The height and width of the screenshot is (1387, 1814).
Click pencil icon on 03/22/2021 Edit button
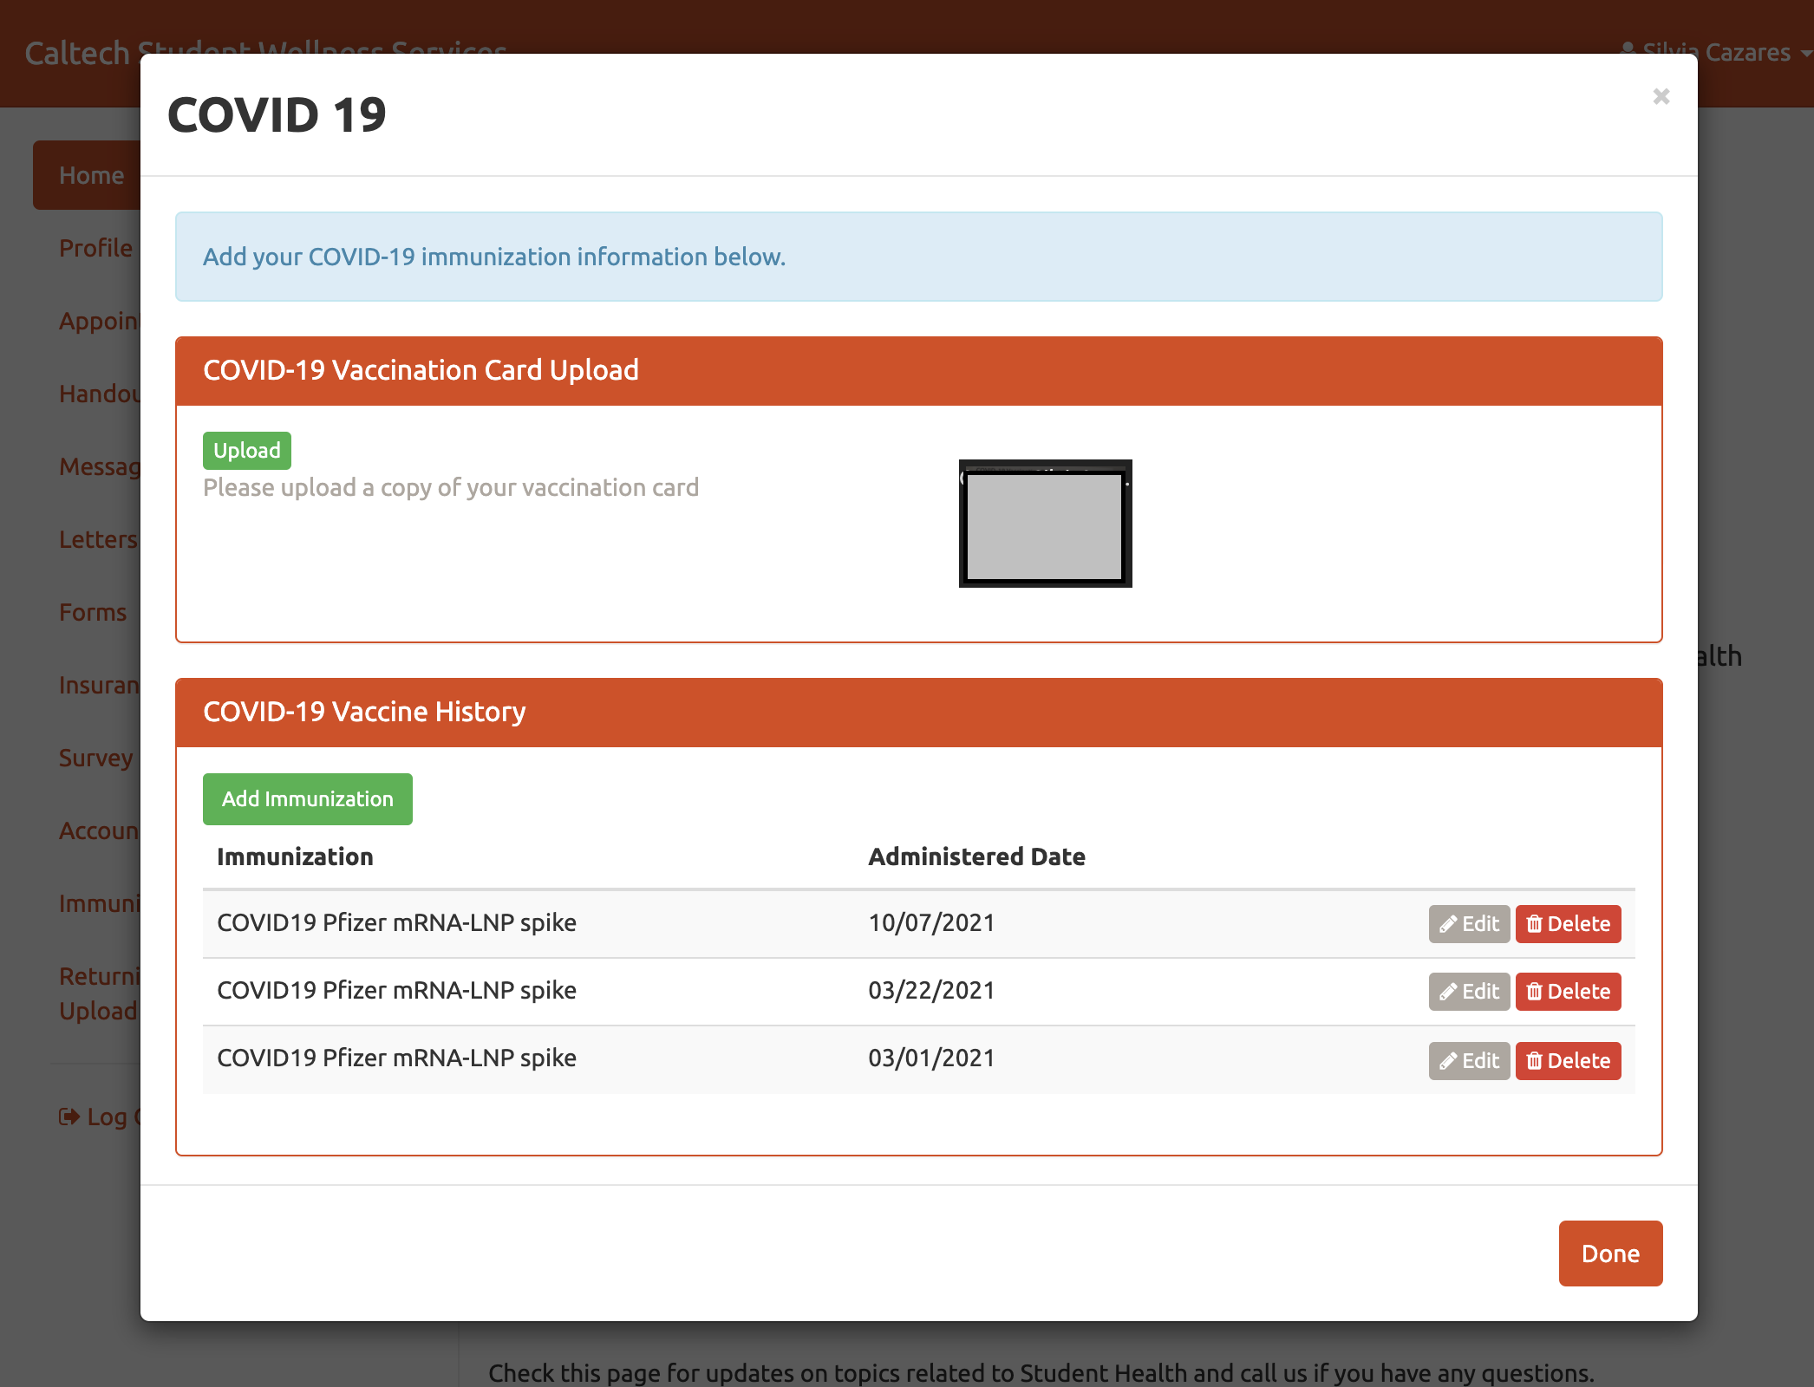click(x=1447, y=992)
